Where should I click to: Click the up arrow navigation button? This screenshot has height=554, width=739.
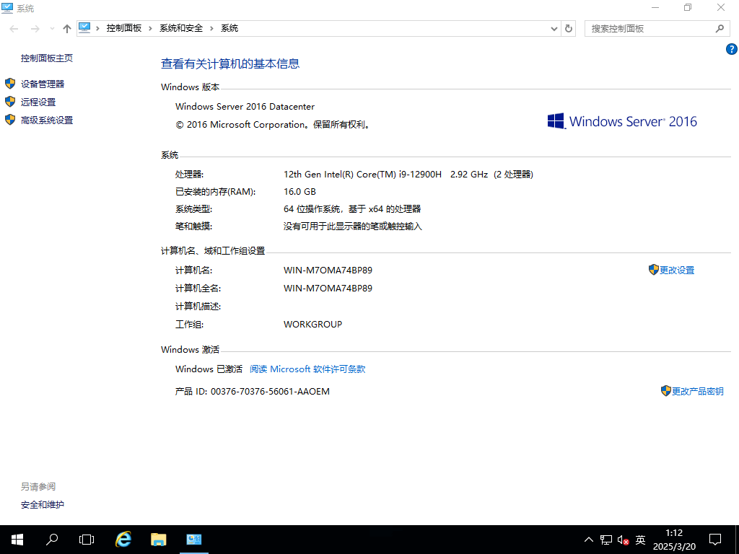pos(67,28)
